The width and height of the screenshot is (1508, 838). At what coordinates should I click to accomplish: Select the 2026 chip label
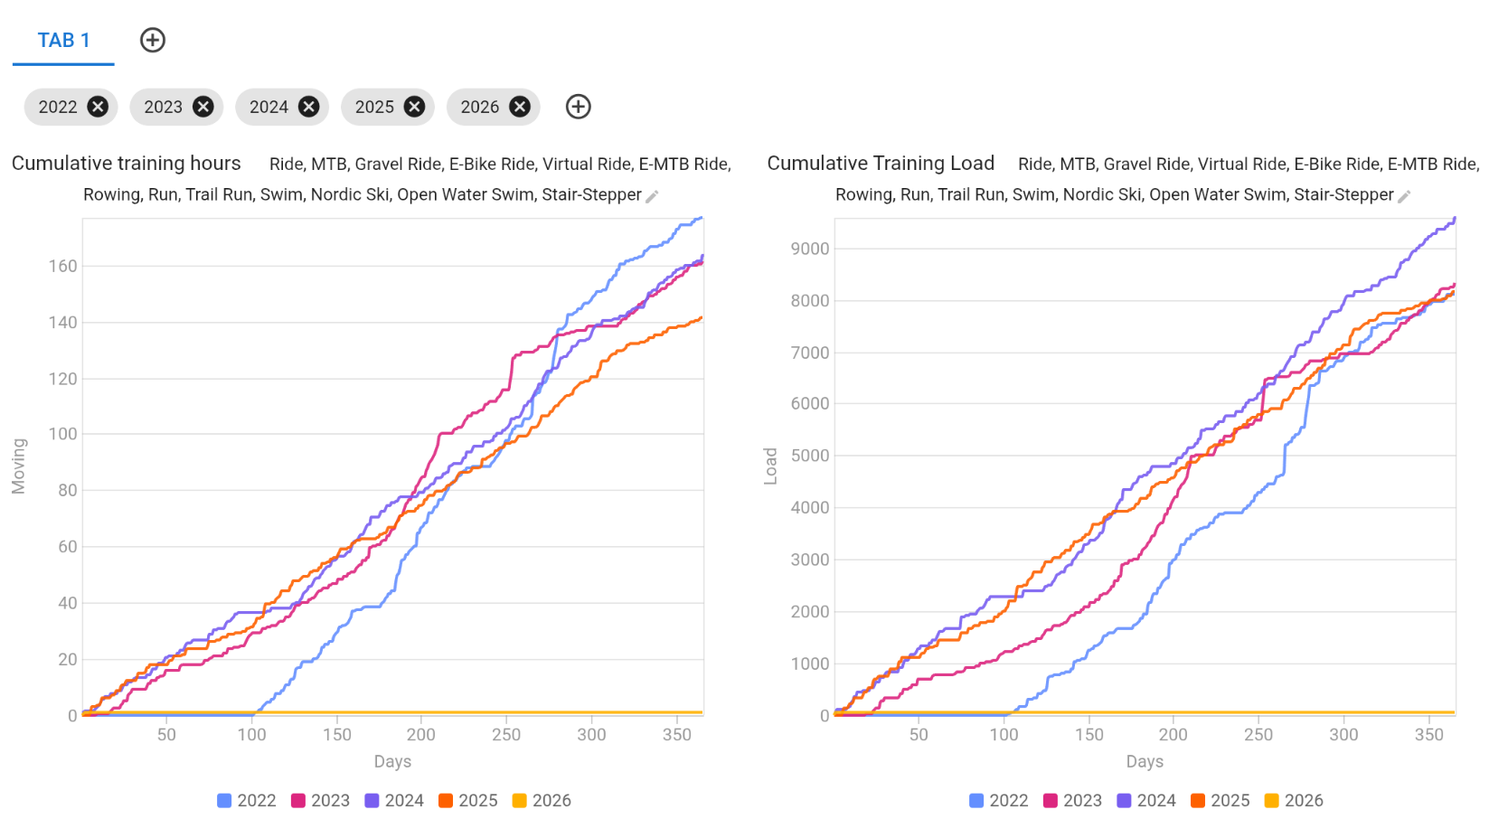(479, 107)
